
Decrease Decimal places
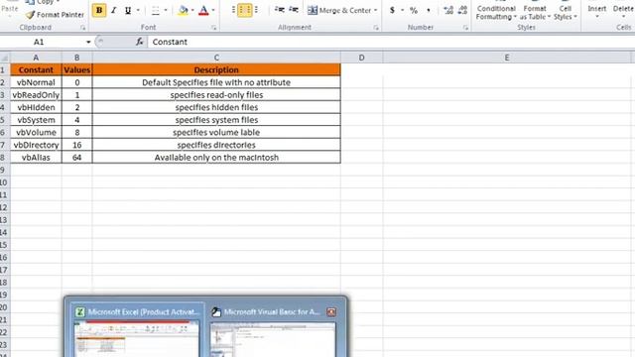tap(462, 10)
